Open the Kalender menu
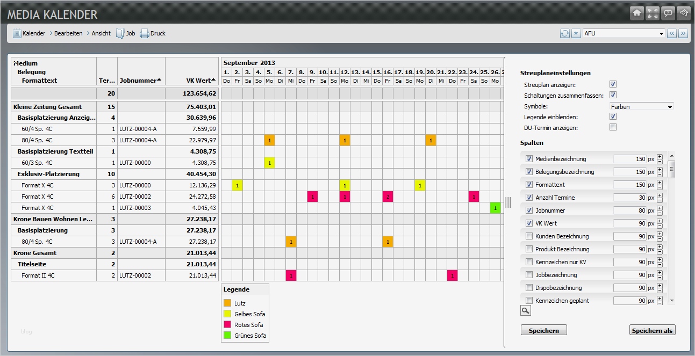Viewport: 695px width, 356px height. coord(29,33)
